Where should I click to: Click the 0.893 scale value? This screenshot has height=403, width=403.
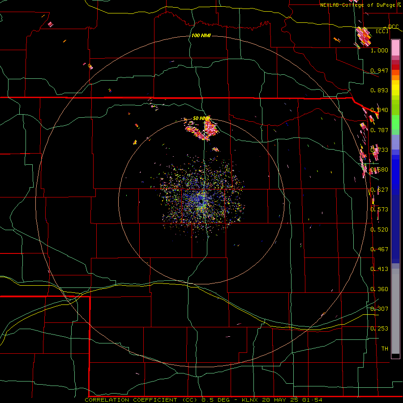[379, 90]
